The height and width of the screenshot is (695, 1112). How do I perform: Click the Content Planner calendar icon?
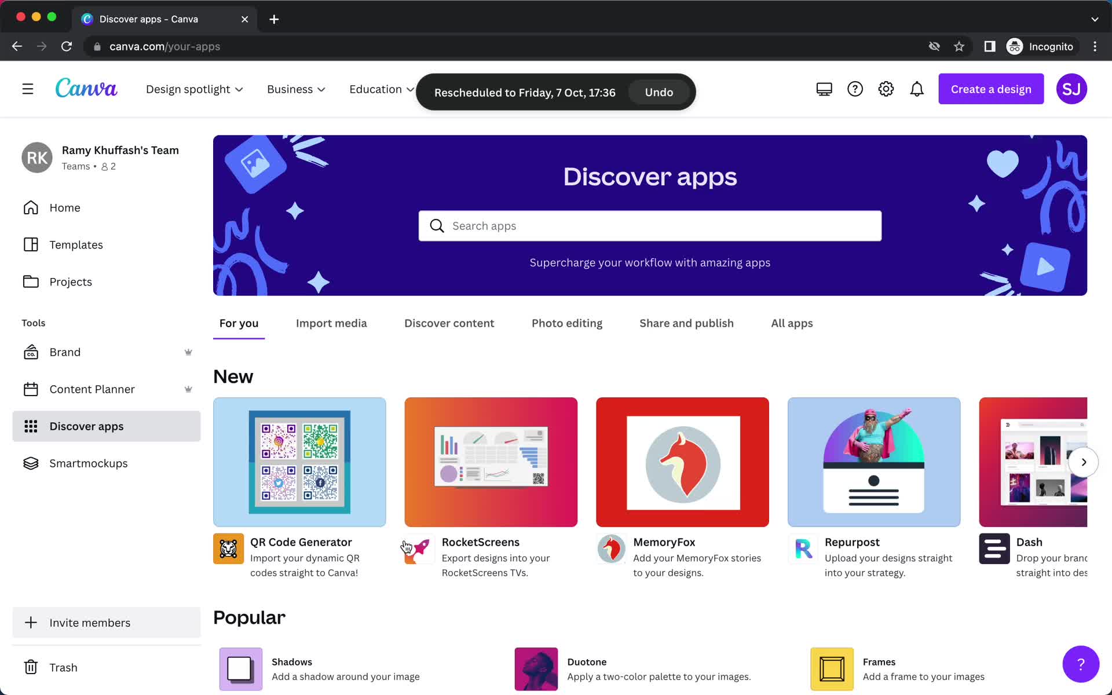(31, 389)
